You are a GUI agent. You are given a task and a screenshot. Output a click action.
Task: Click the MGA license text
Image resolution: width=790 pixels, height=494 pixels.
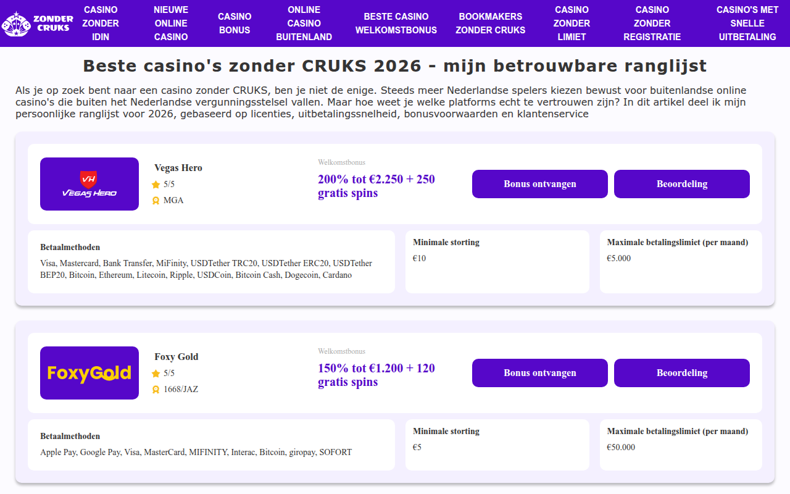[x=173, y=200]
